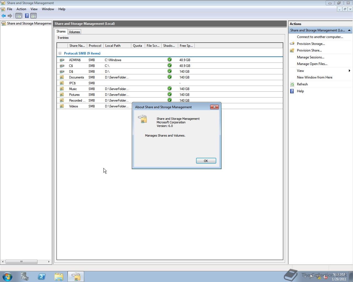
Task: Click the tree pane horizontal scrollbar
Action: (21, 262)
